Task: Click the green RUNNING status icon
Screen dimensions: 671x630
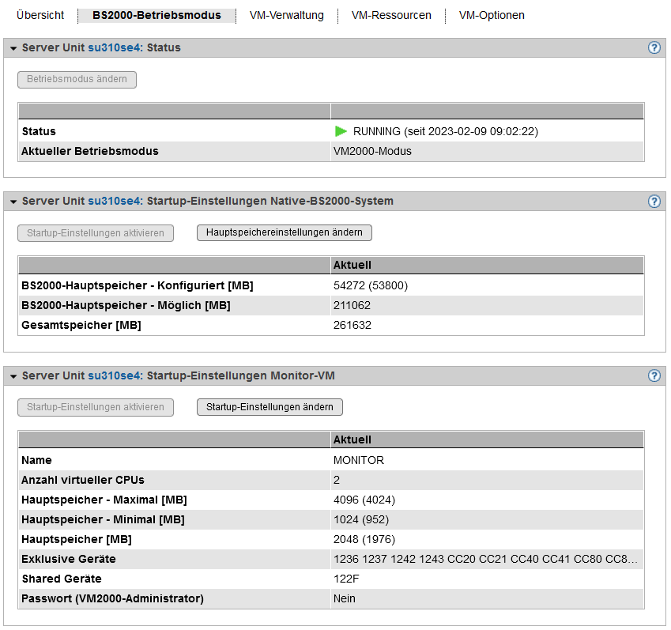Action: click(341, 131)
